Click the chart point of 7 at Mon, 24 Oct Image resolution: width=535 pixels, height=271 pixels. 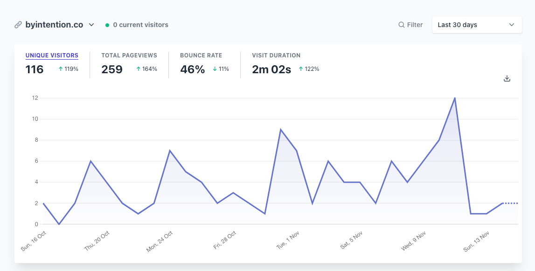click(170, 151)
